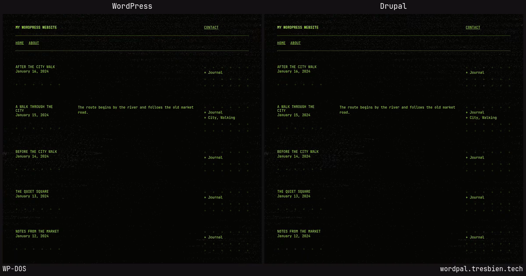Click January 14, 2024 date in the WordPress pane
The image size is (526, 276).
click(32, 156)
